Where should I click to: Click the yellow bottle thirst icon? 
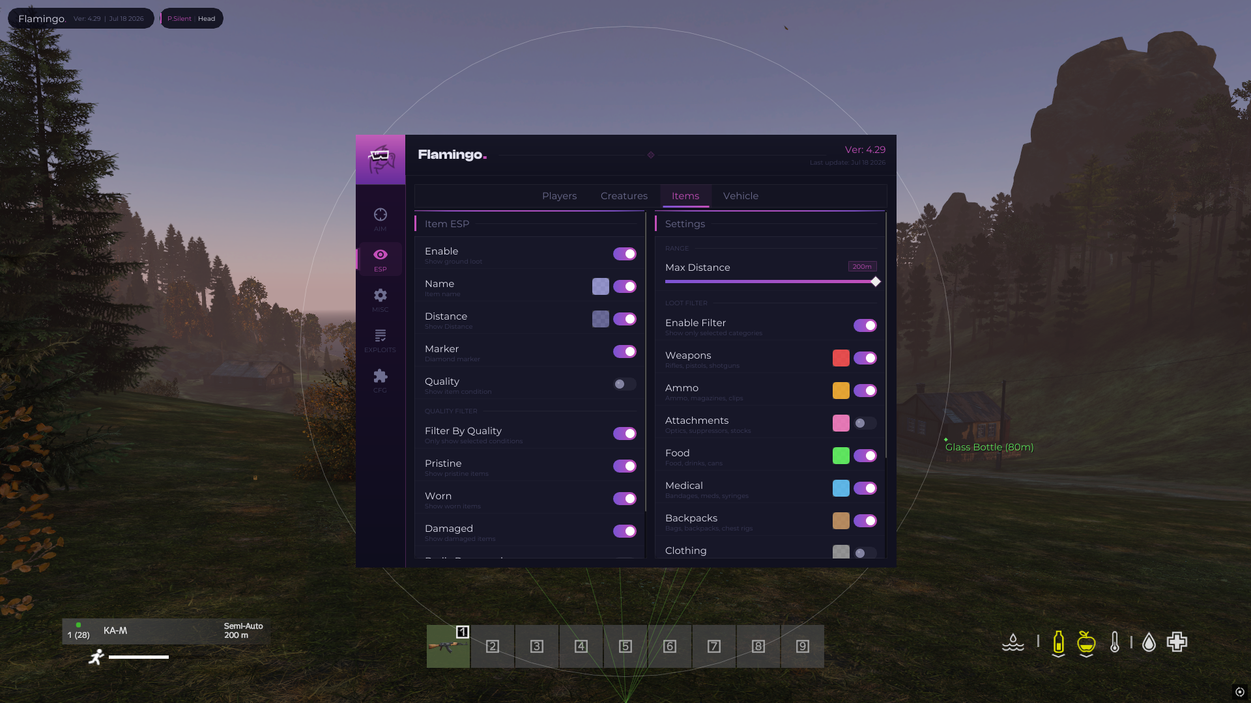1059,643
